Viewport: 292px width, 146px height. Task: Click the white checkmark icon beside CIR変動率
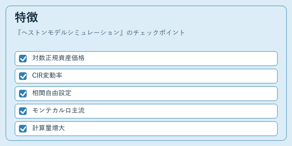(x=23, y=76)
